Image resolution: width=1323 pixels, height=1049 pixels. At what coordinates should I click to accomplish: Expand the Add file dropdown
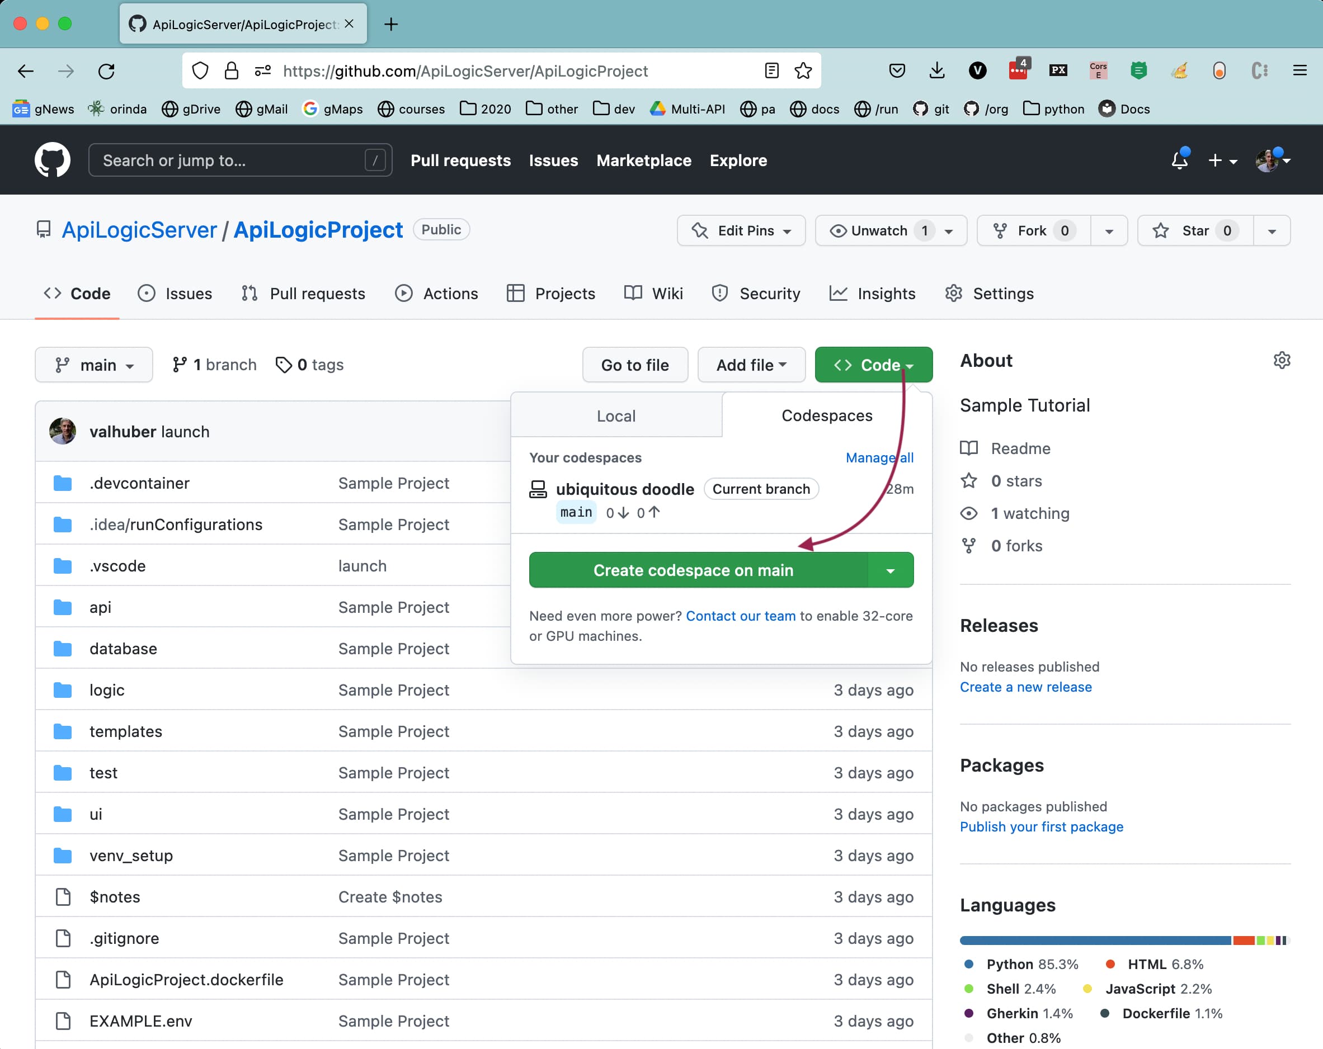pos(751,365)
